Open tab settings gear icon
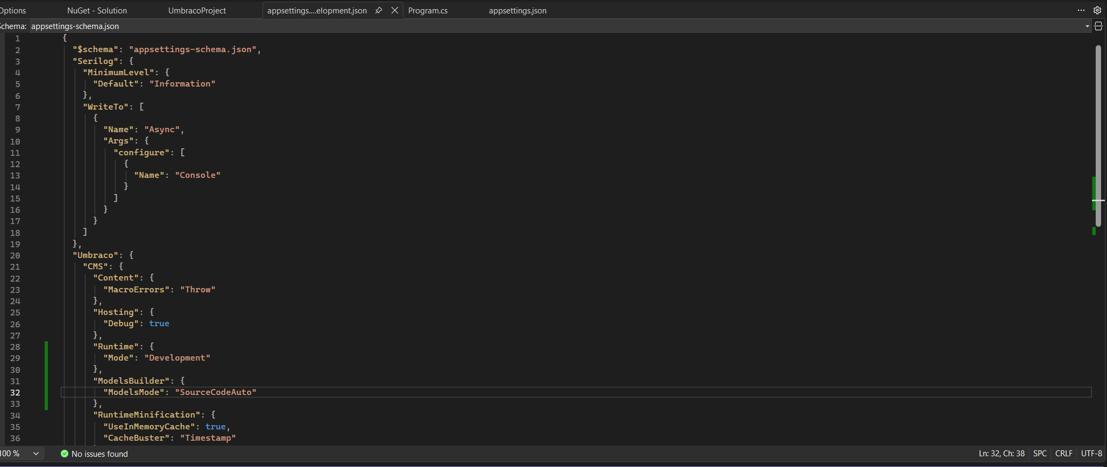 (1097, 10)
